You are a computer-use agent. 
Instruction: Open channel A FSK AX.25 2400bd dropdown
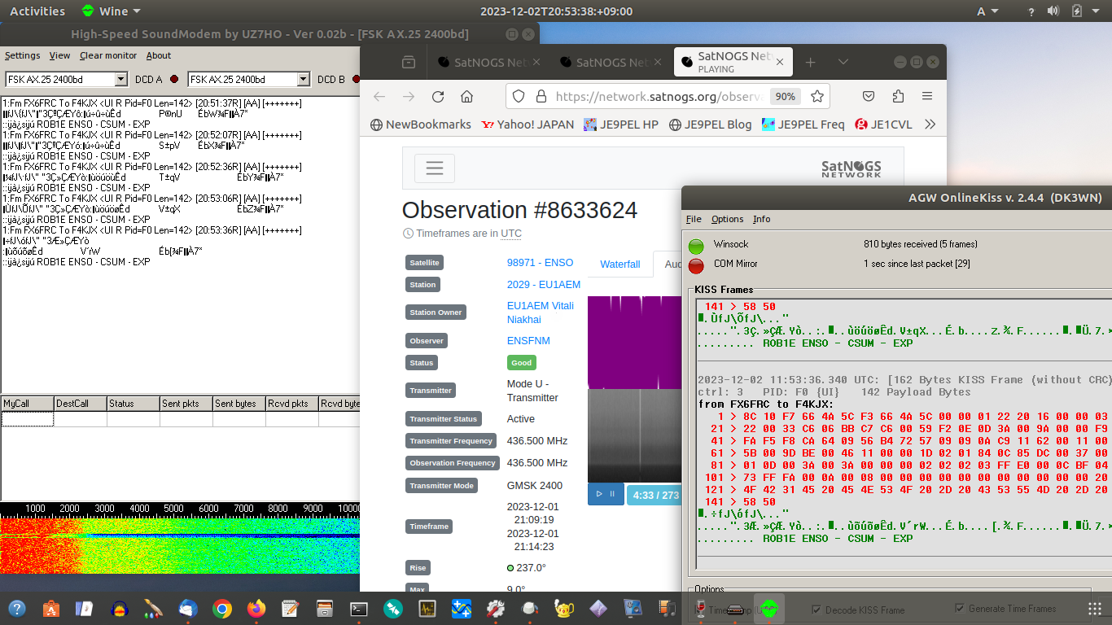[121, 79]
